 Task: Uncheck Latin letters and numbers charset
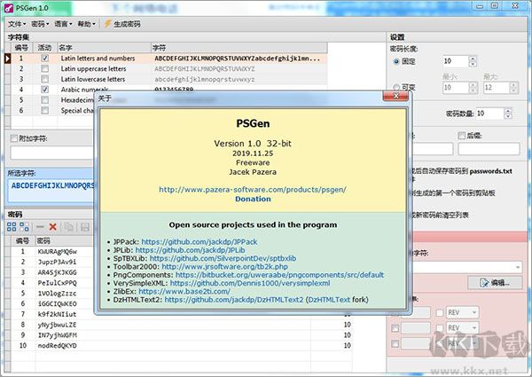click(x=45, y=59)
